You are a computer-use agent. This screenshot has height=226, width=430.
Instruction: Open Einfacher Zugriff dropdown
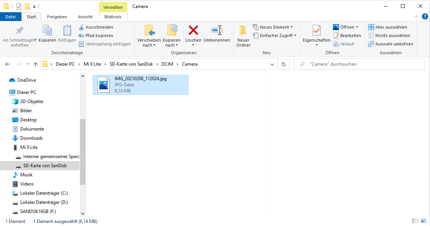(x=274, y=36)
